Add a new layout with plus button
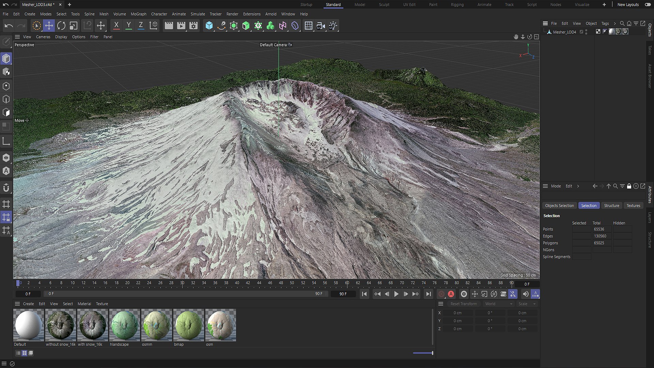Image resolution: width=654 pixels, height=368 pixels. (604, 4)
